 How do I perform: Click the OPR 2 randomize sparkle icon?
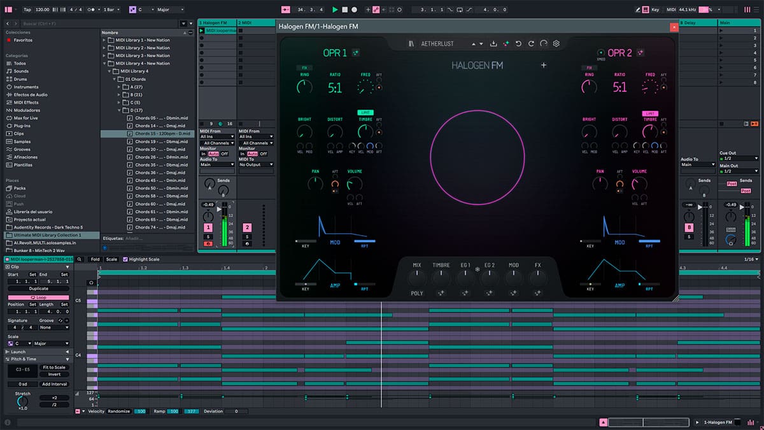[x=641, y=53]
